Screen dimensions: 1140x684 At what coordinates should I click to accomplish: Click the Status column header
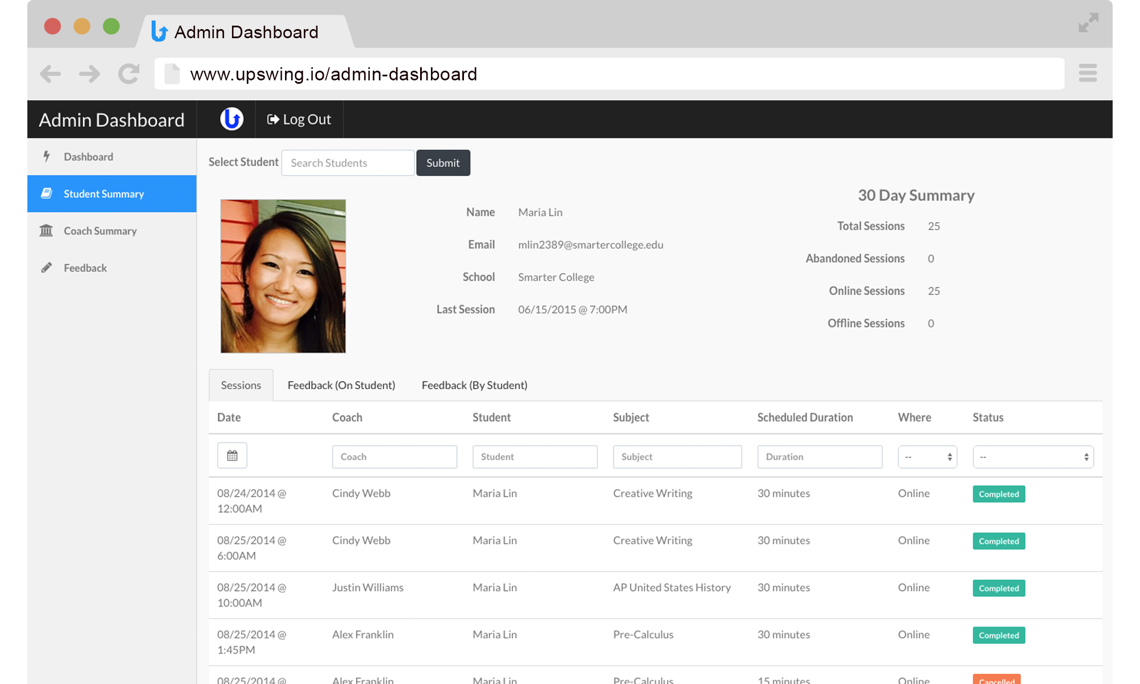[988, 417]
